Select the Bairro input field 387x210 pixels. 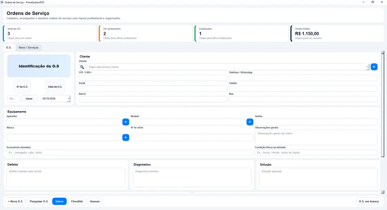click(153, 99)
